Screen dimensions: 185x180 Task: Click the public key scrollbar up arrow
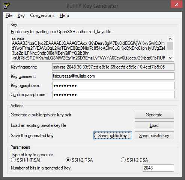pos(170,39)
